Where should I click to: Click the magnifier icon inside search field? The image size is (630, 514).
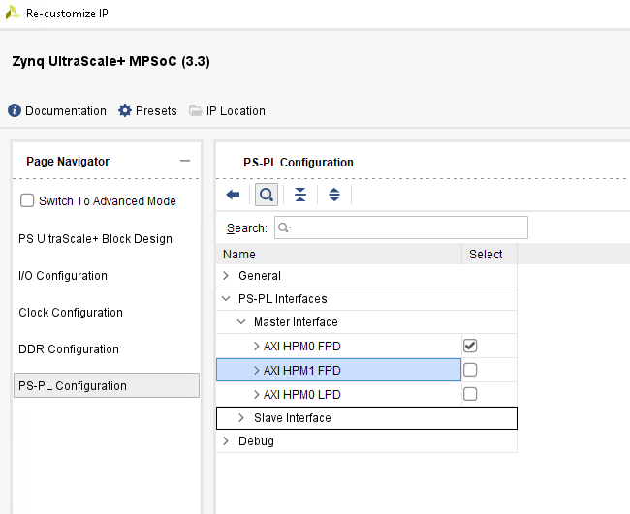(x=284, y=227)
